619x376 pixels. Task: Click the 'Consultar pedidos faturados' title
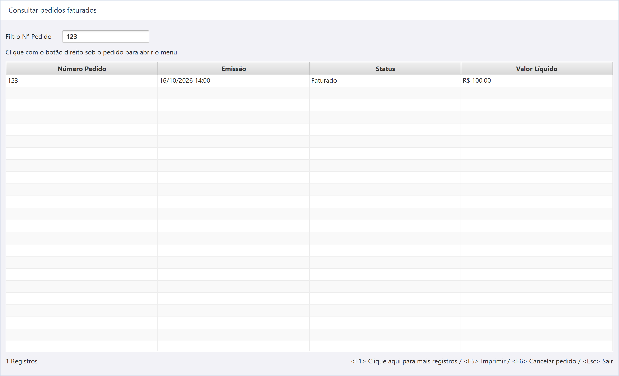52,10
